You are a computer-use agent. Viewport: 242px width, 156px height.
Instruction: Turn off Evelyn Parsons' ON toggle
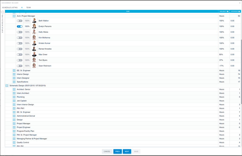(x=20, y=26)
